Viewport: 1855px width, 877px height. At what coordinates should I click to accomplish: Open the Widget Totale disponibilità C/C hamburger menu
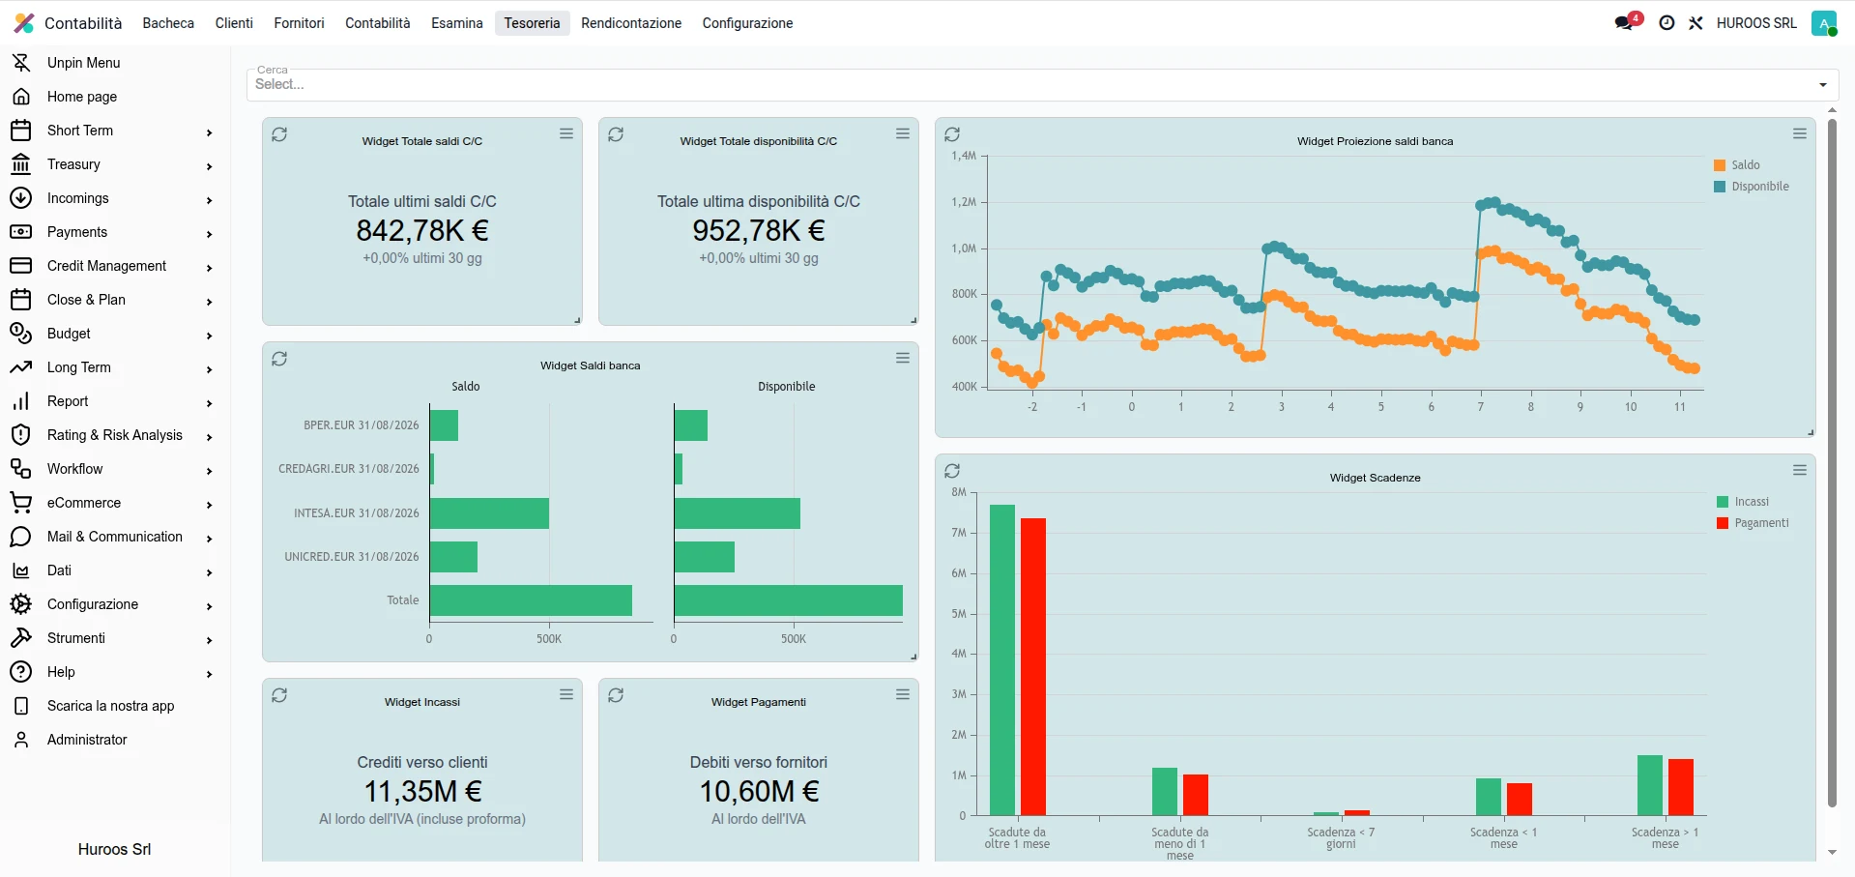903,133
